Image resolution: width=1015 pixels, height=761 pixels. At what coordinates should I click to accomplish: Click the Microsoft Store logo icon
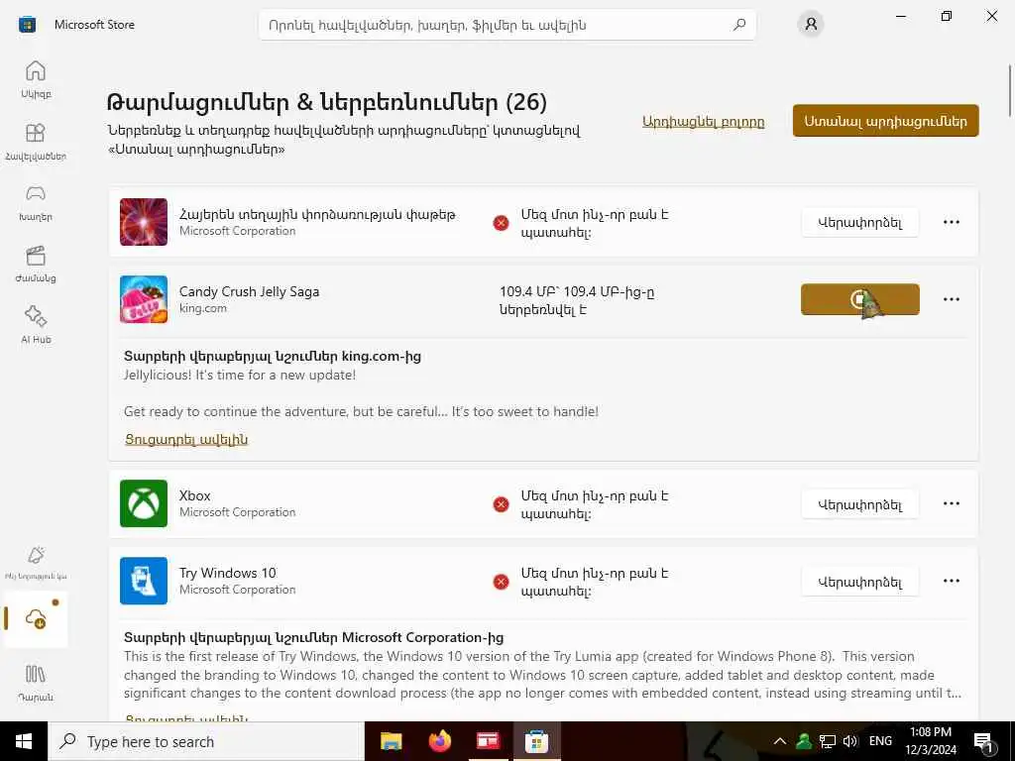tap(27, 25)
